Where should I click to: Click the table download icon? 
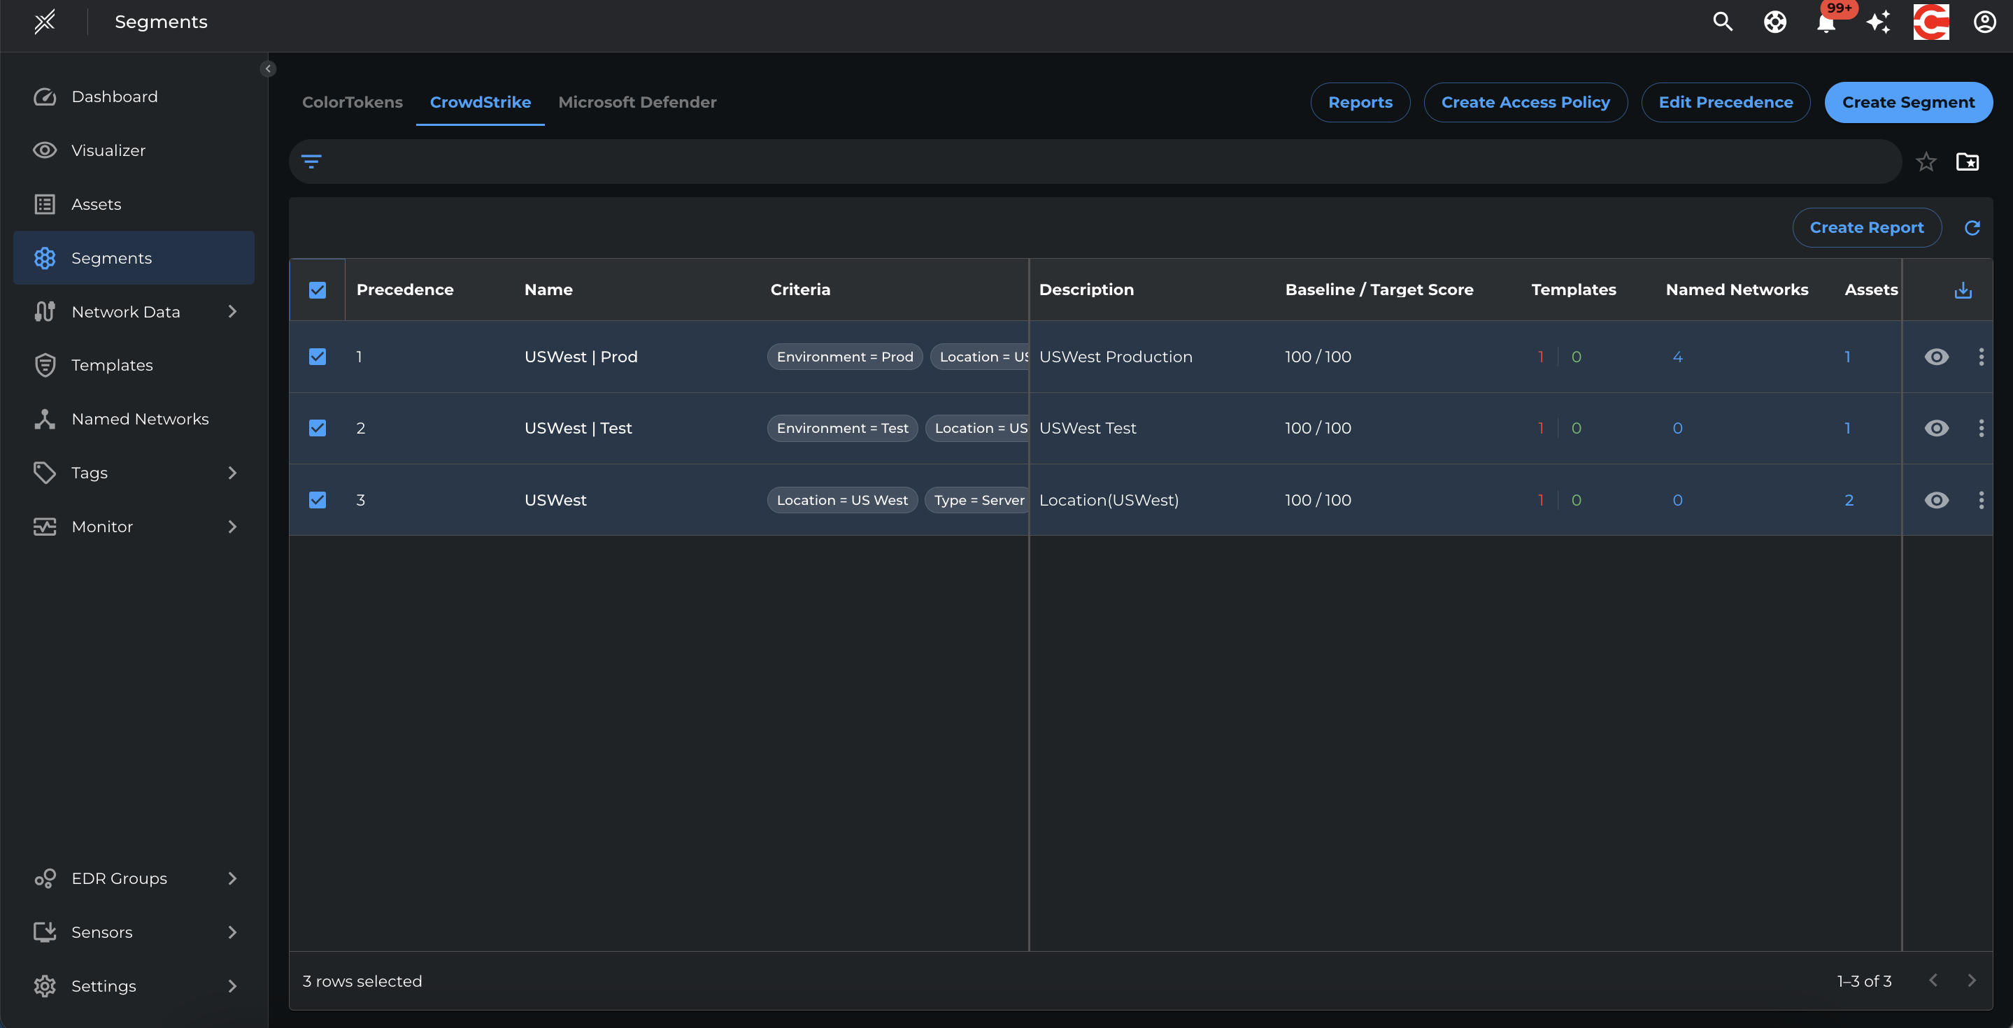[1962, 291]
